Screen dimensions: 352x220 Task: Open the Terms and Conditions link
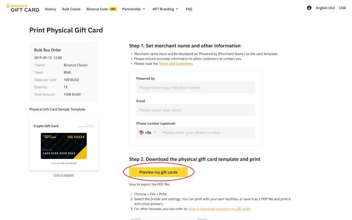pyautogui.click(x=176, y=64)
